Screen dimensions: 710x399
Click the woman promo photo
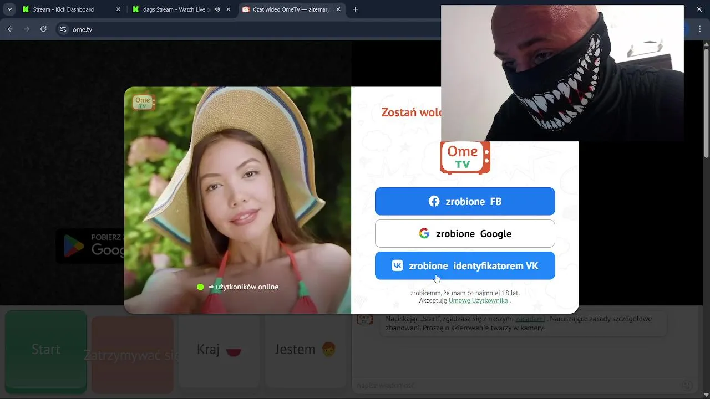click(x=237, y=200)
